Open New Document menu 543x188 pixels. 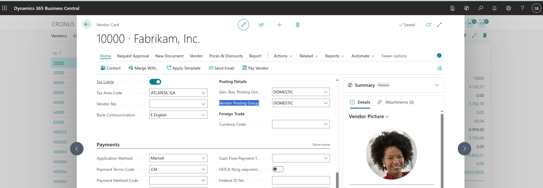coord(169,56)
